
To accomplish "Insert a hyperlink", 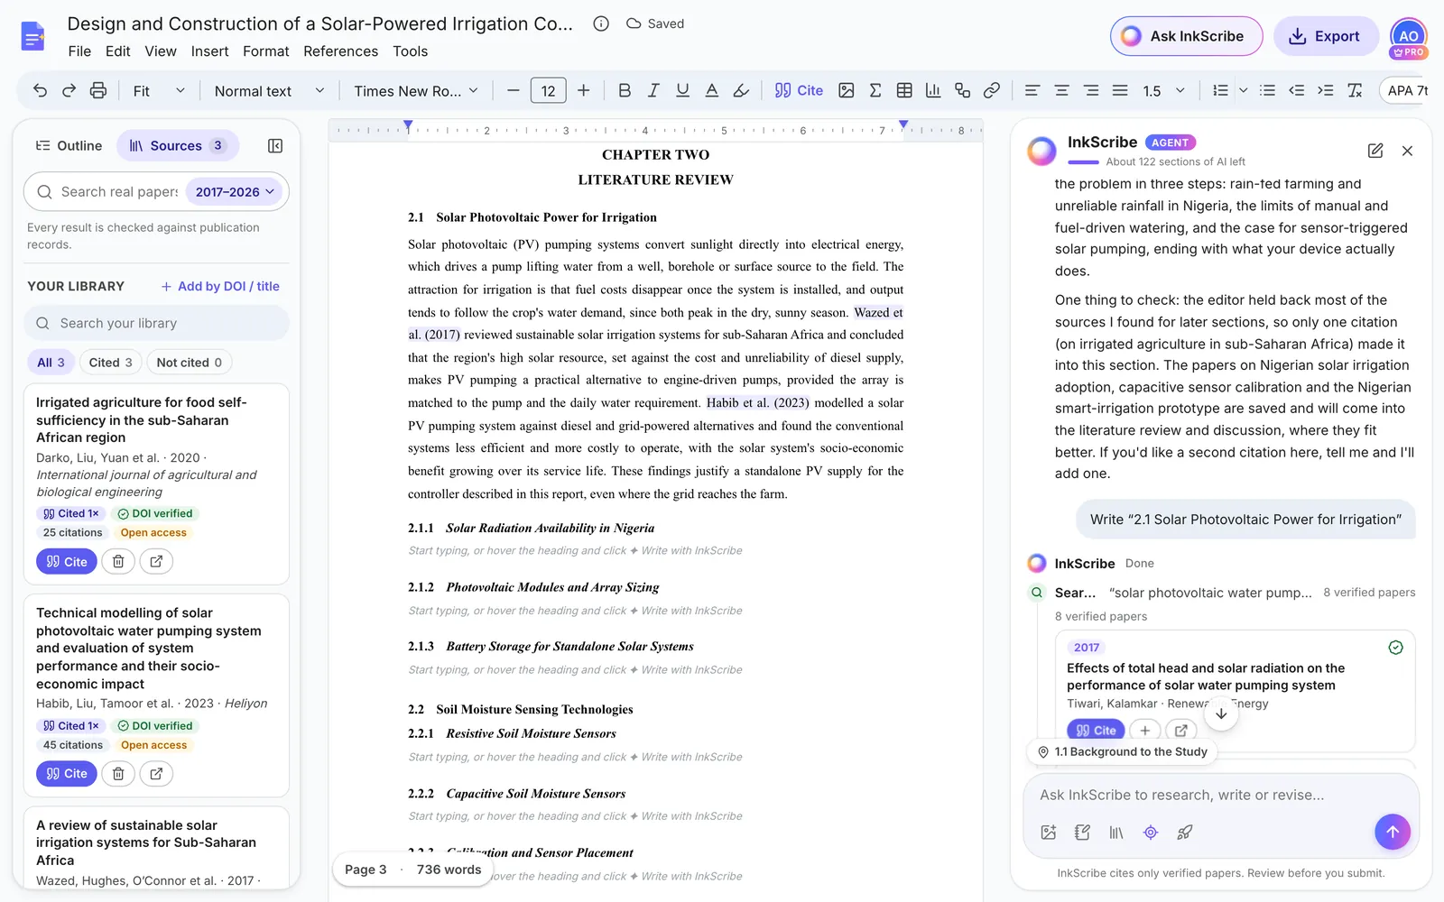I will [x=992, y=90].
